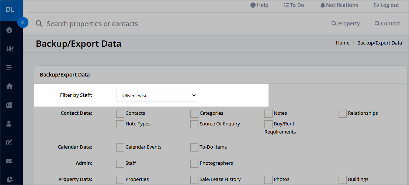Tick the Calendar Events checkbox
Image resolution: width=409 pixels, height=185 pixels.
(120, 147)
